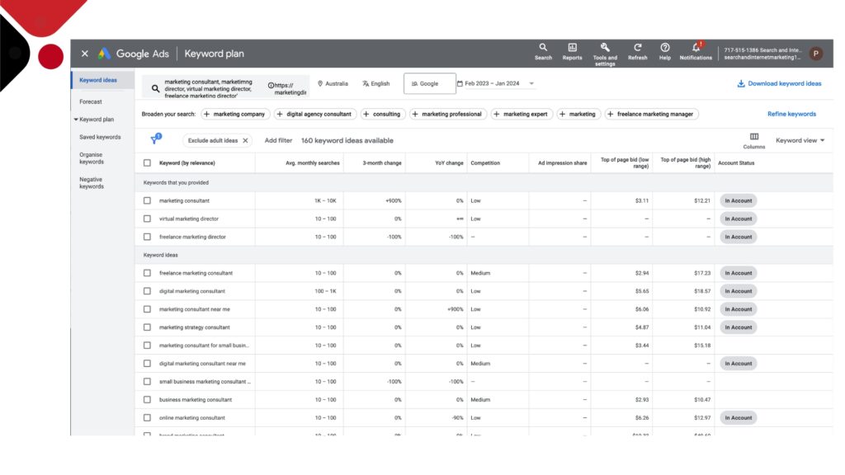Add 'marketing professional' suggestion chip
Viewport: 845px width, 475px height.
pos(447,114)
